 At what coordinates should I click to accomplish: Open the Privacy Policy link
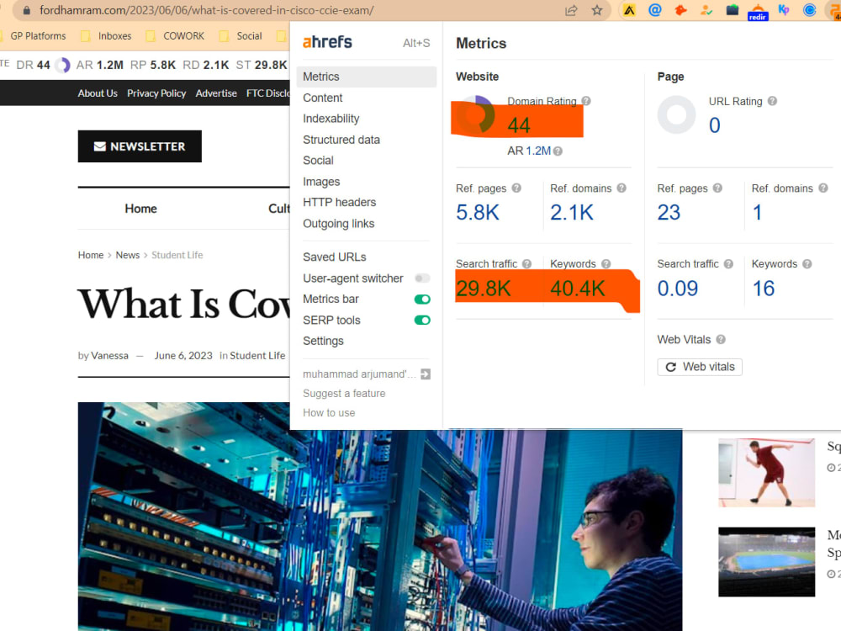point(156,93)
